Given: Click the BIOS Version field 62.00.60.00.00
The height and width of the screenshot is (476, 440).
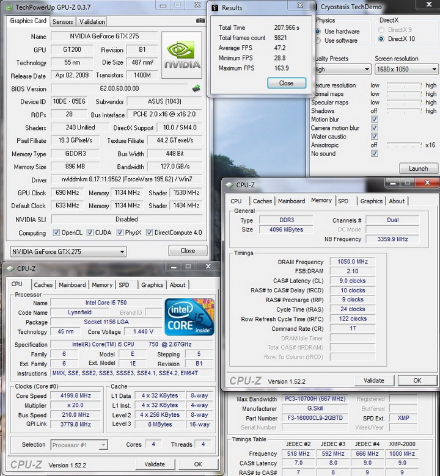Looking at the screenshot, I should pos(119,88).
